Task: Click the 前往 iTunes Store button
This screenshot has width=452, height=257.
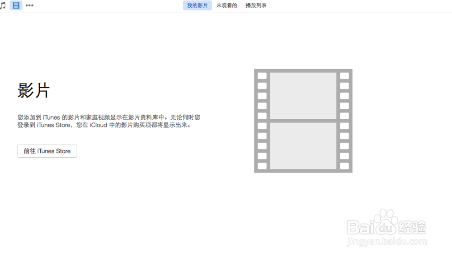Action: click(x=47, y=151)
